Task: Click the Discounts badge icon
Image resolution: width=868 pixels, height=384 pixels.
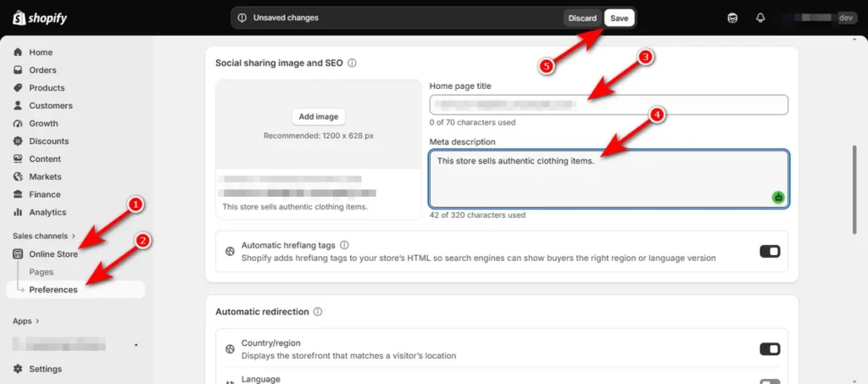Action: (18, 141)
